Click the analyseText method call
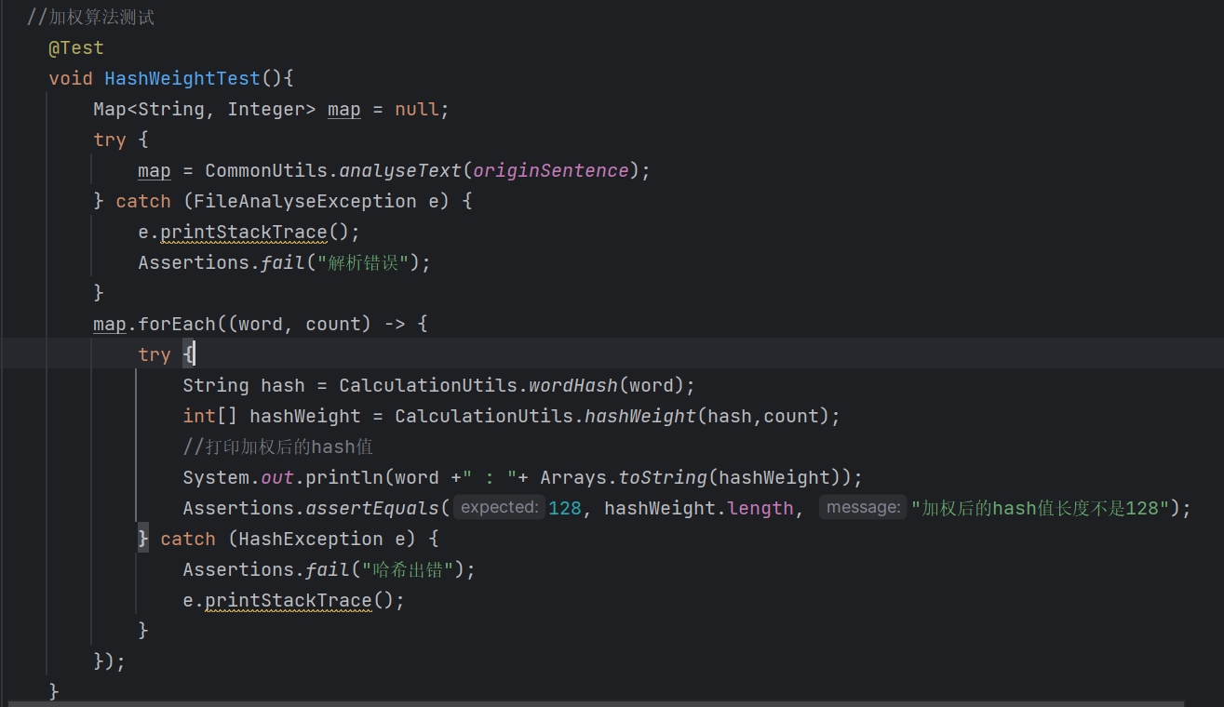This screenshot has height=707, width=1224. click(400, 170)
